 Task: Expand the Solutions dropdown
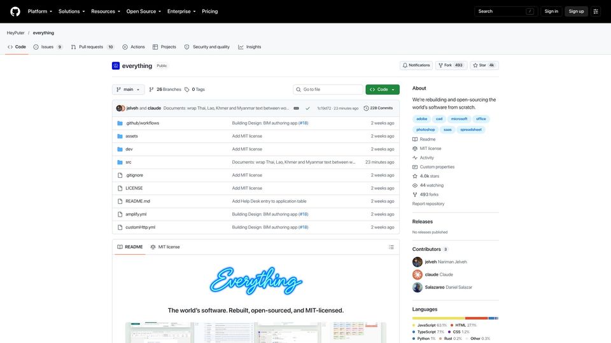71,11
